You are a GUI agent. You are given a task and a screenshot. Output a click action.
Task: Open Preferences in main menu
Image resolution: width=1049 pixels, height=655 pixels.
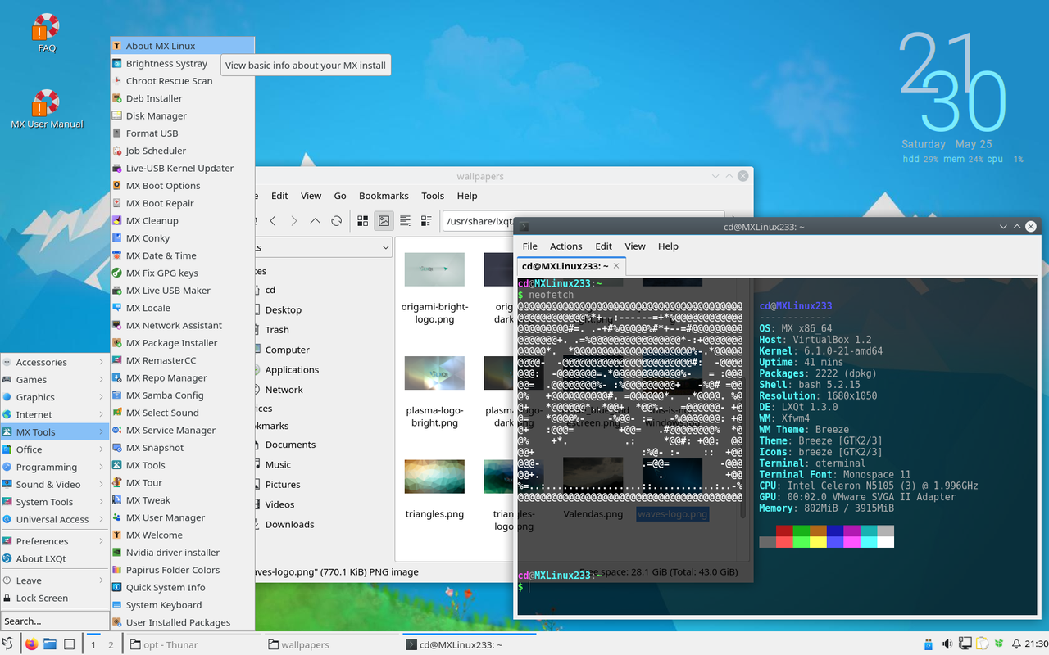[54, 541]
